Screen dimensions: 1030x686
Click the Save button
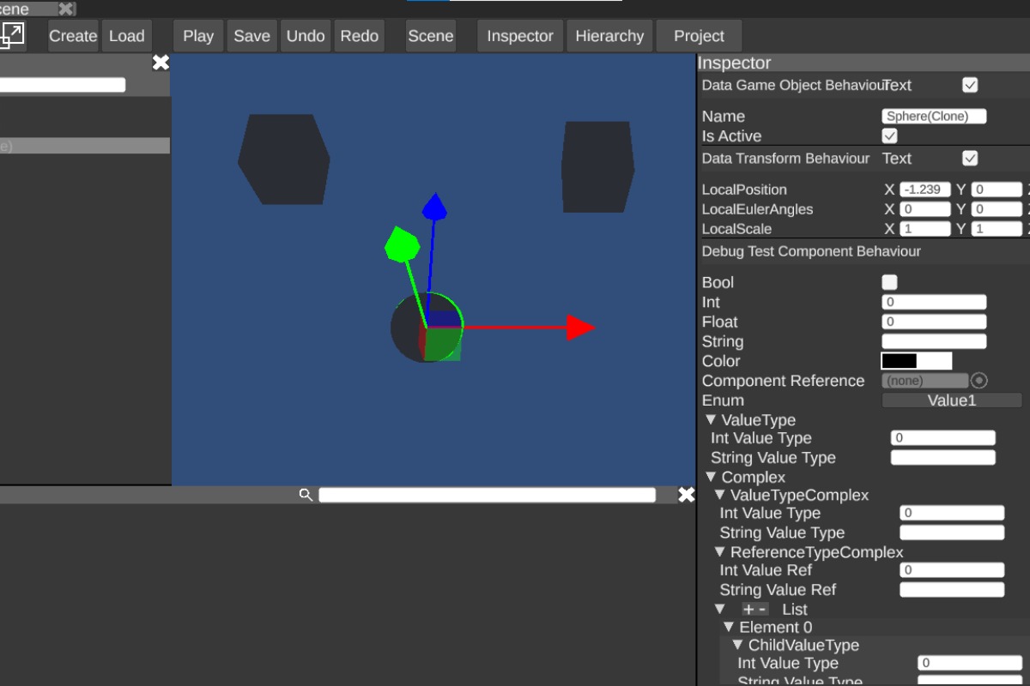coord(251,36)
